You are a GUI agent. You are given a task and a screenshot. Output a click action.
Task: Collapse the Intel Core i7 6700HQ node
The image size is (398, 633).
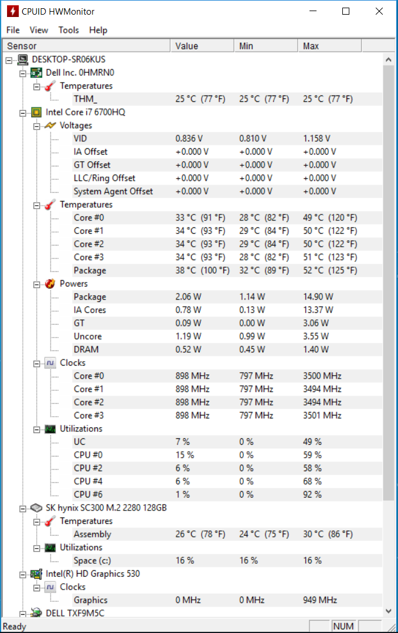pos(23,113)
